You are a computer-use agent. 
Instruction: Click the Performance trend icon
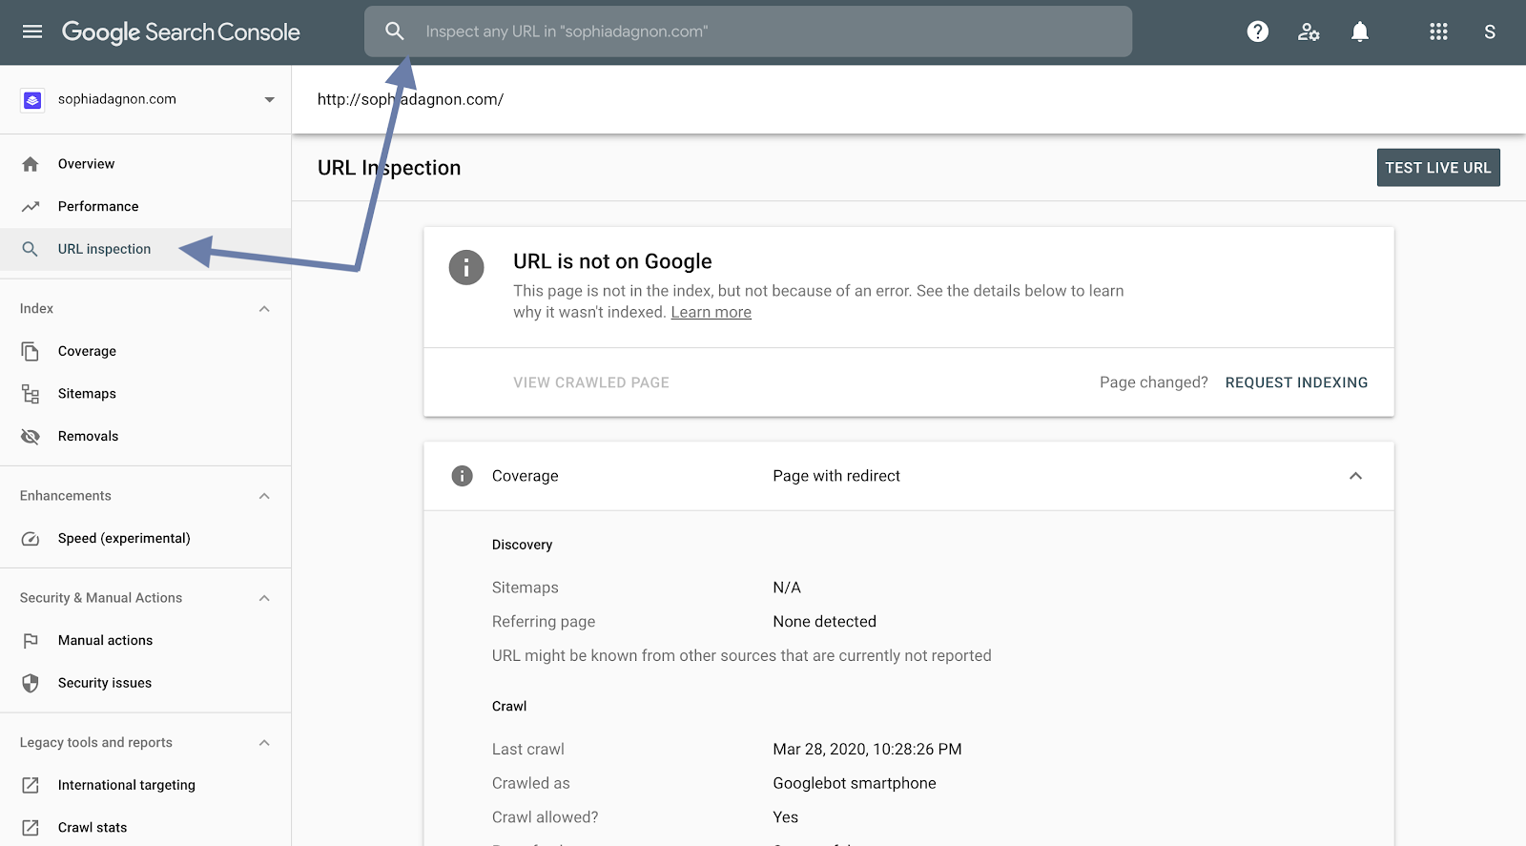[31, 206]
